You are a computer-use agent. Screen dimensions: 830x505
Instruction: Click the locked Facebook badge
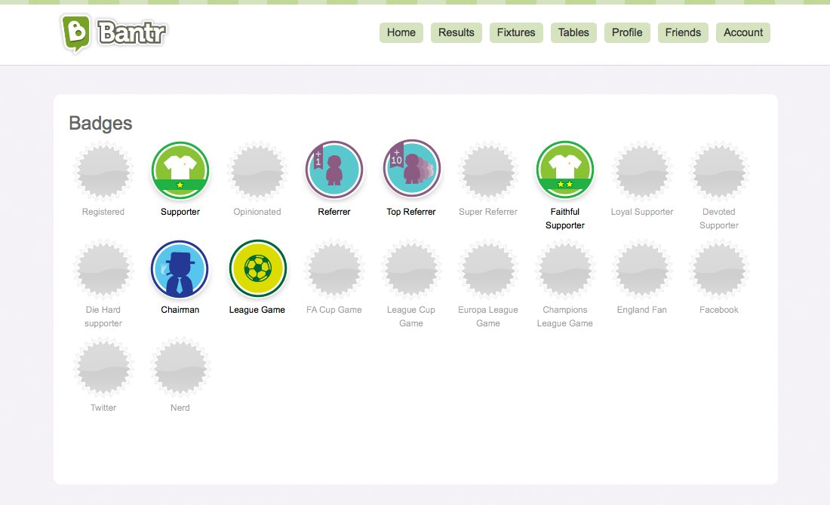(x=719, y=269)
